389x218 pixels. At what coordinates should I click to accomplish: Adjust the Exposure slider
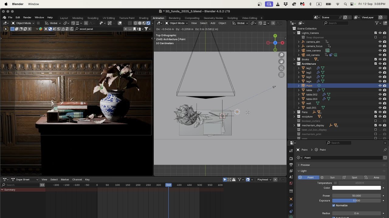(x=356, y=200)
